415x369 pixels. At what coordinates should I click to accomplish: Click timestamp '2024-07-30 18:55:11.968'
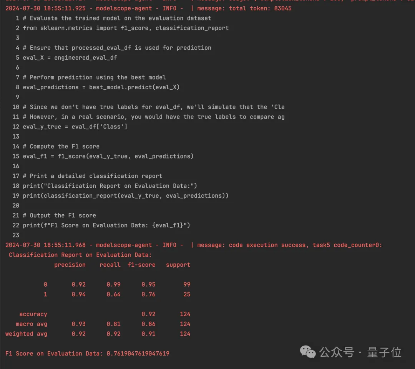[45, 245]
